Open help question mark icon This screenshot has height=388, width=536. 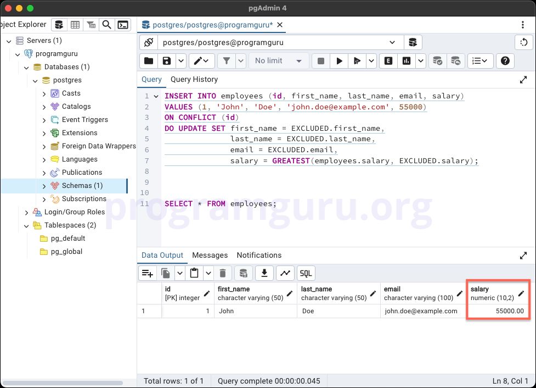[x=505, y=61]
